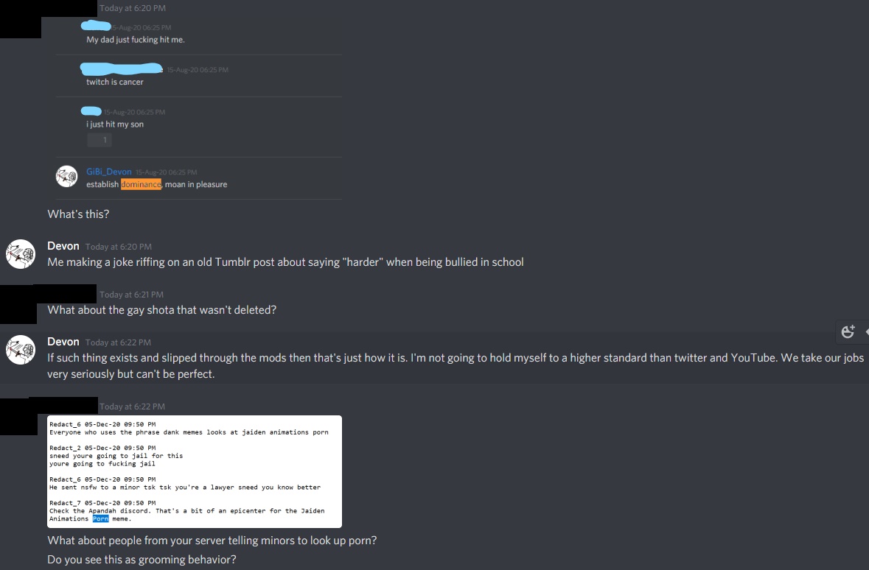Click the Today at 6:21 PM timestamp

point(131,295)
